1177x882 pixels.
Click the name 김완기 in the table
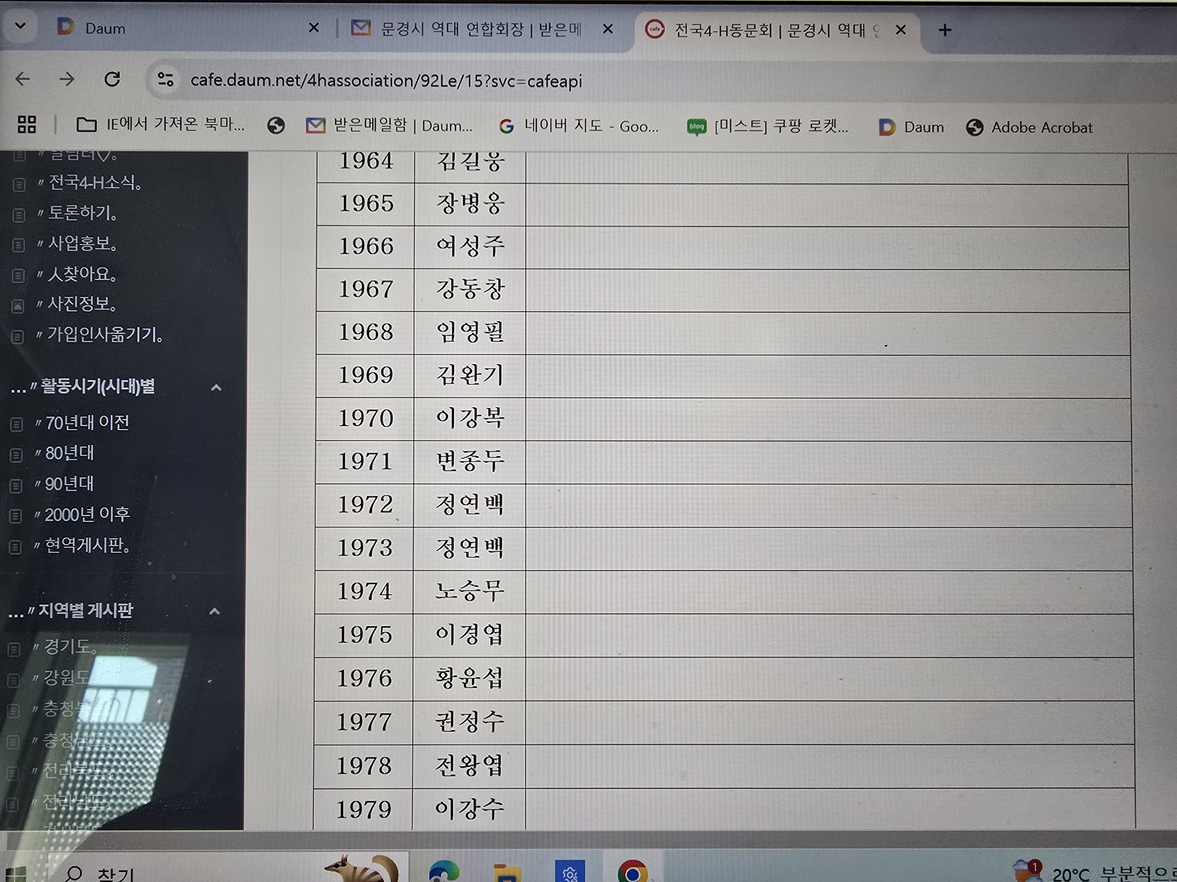[x=469, y=375]
